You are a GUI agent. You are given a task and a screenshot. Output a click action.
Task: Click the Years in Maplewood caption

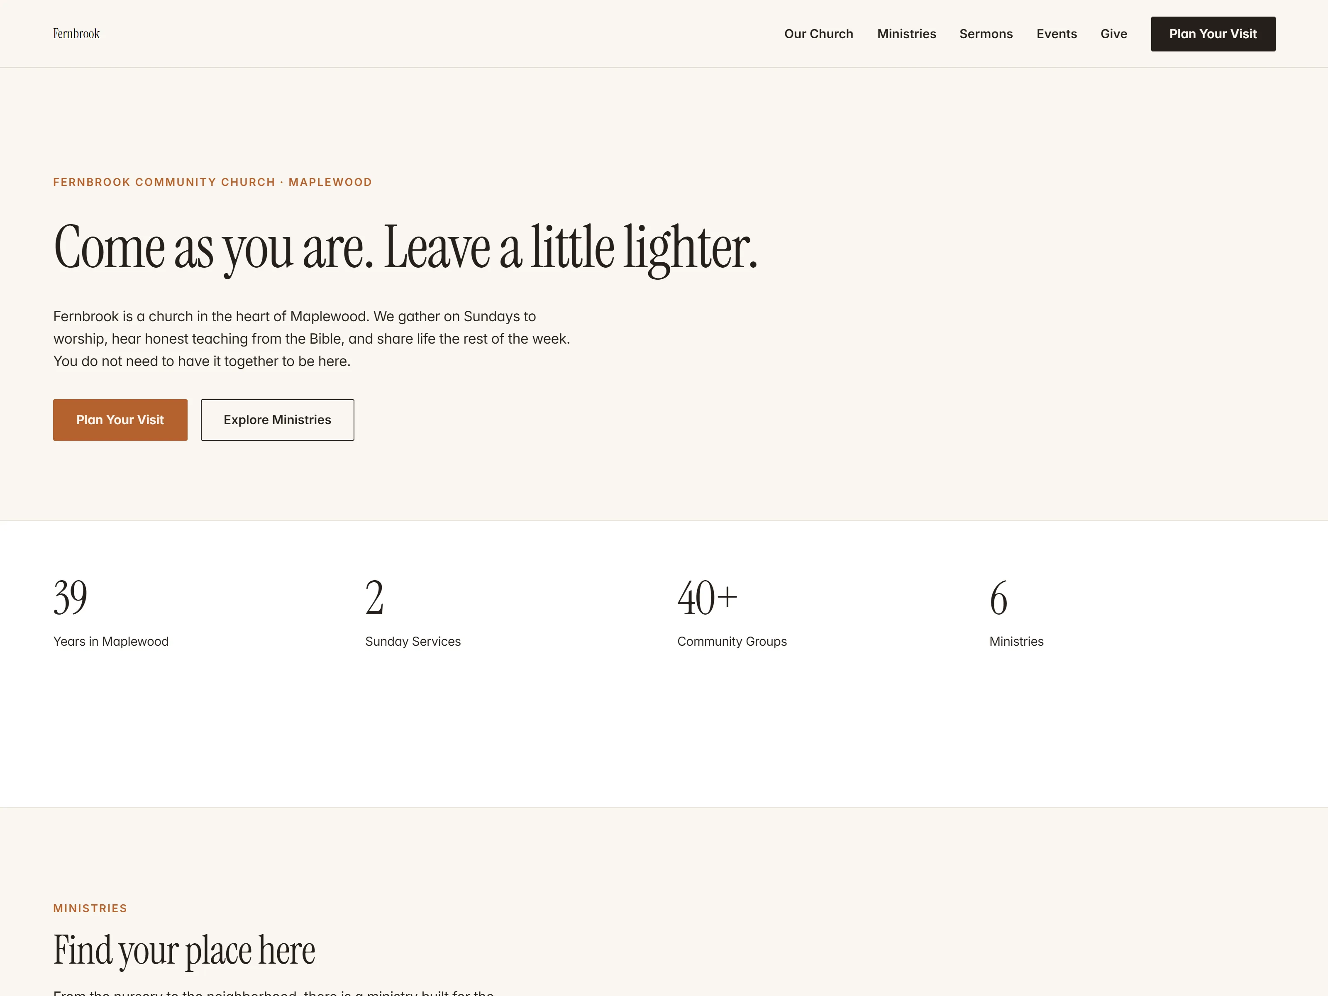click(111, 641)
